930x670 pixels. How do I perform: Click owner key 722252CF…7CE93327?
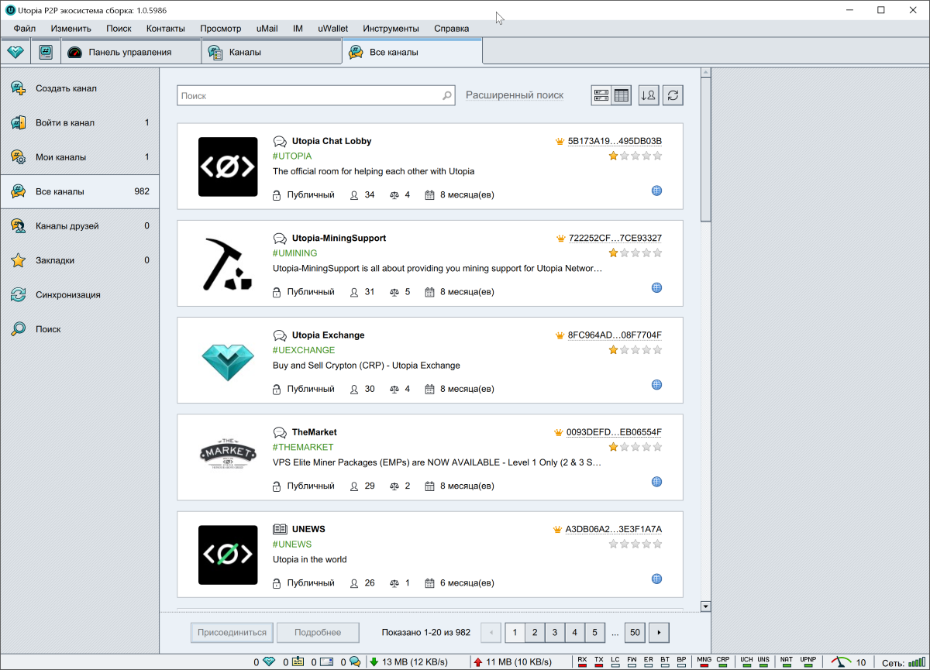615,238
